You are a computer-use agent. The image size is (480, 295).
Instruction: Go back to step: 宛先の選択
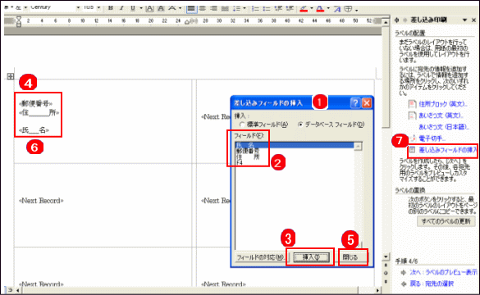coord(432,284)
